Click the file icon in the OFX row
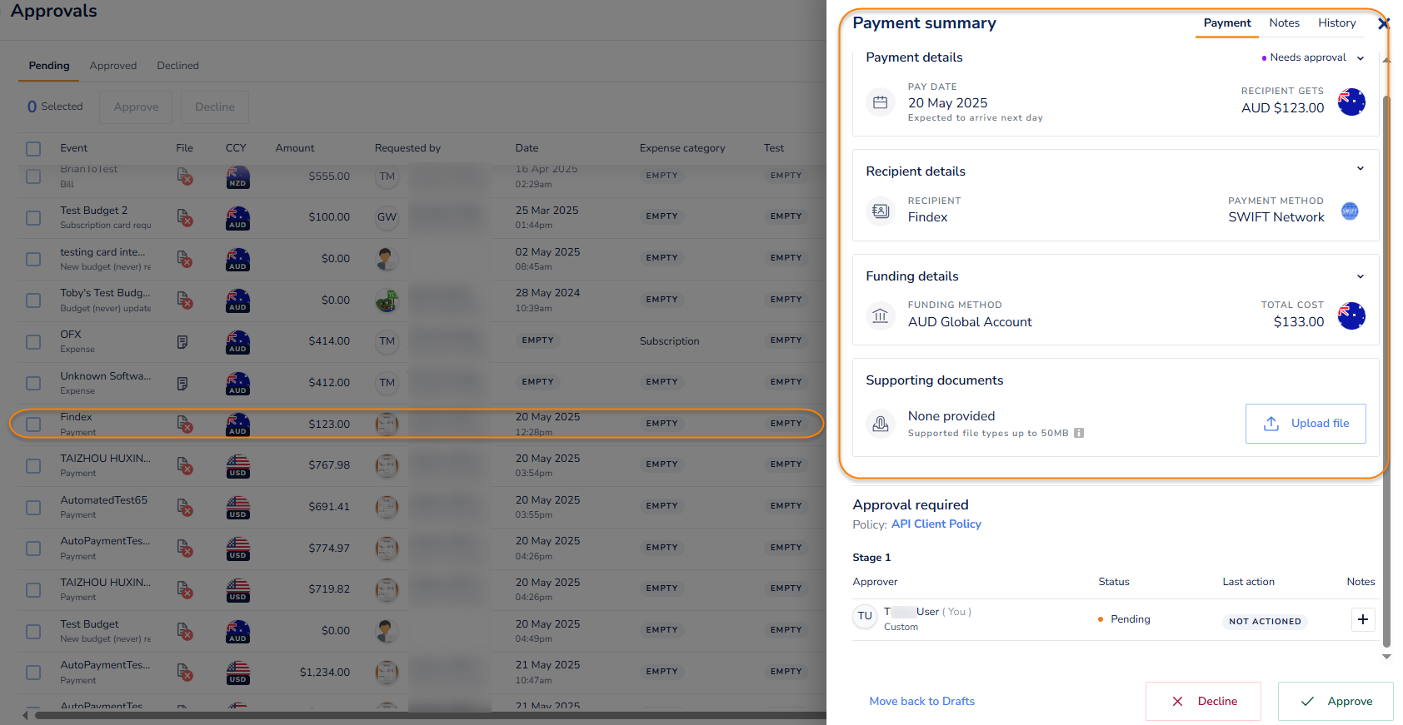This screenshot has width=1403, height=725. (182, 341)
